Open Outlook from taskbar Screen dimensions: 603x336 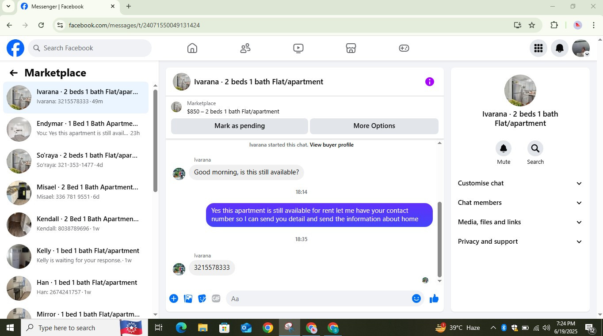246,328
